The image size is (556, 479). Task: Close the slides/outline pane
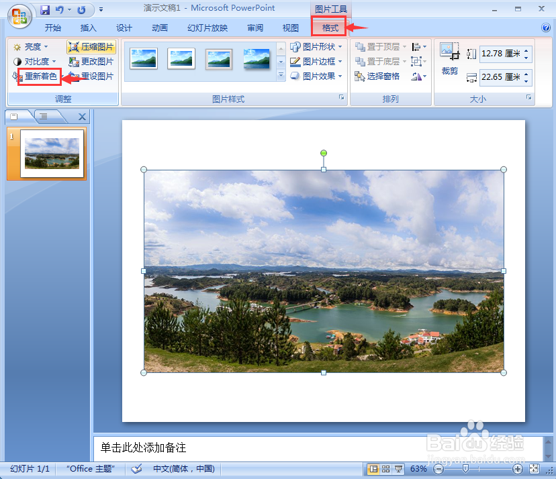[x=82, y=117]
